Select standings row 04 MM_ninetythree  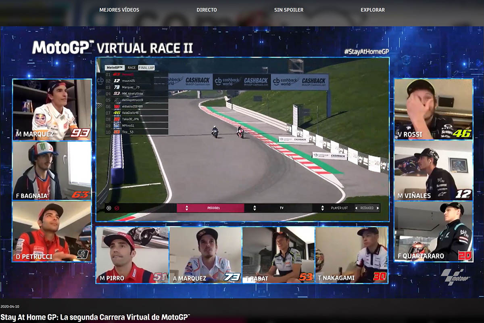pyautogui.click(x=136, y=94)
